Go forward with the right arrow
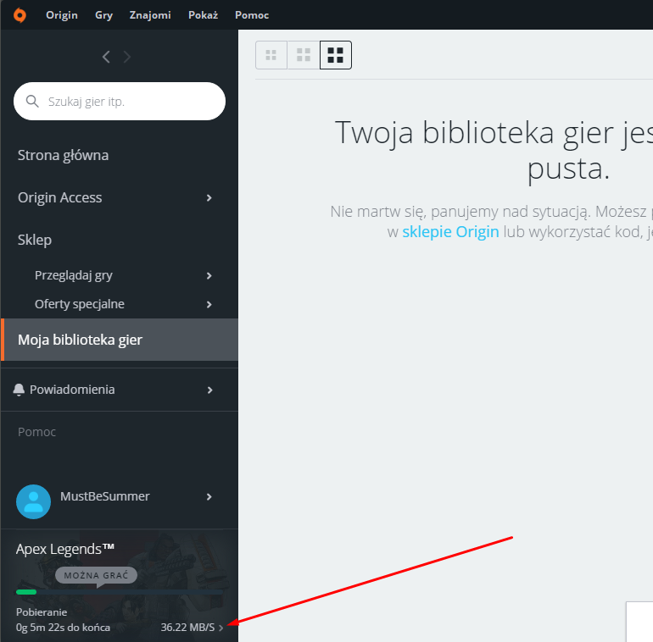Screen dimensions: 653x642 tap(127, 57)
